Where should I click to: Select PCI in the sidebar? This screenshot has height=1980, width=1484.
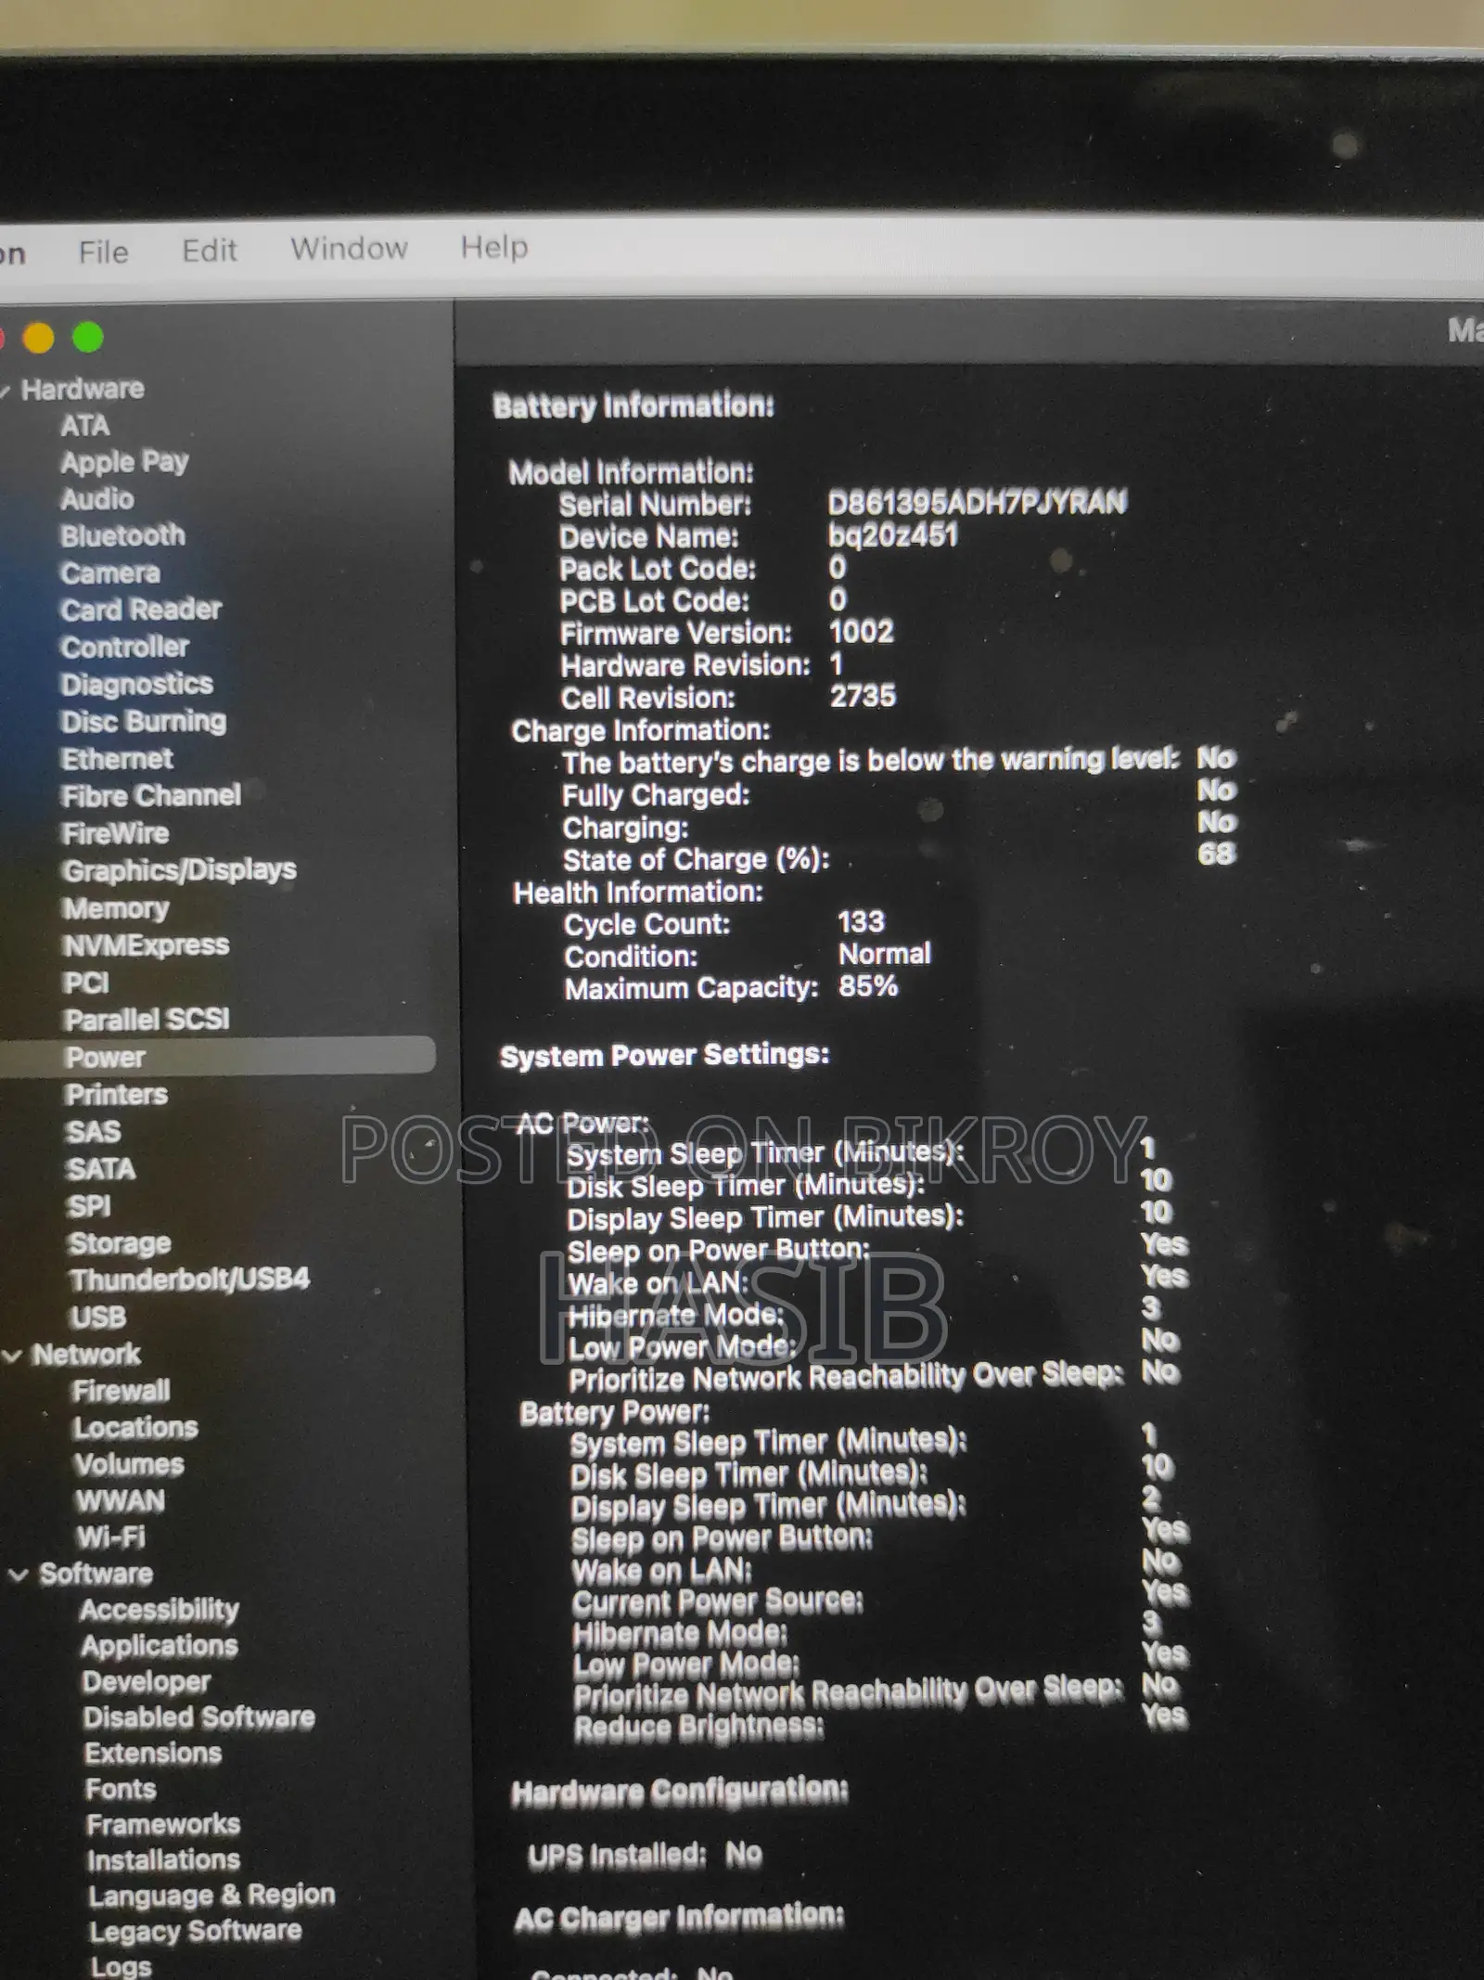point(86,983)
